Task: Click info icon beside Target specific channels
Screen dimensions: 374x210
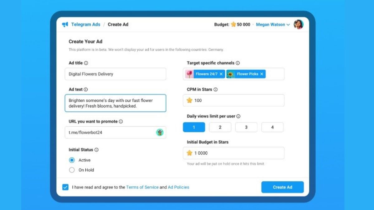Action: pyautogui.click(x=238, y=63)
